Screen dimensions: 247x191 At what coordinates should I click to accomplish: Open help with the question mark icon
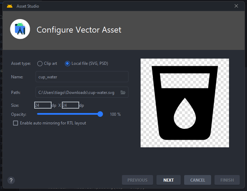(11, 180)
